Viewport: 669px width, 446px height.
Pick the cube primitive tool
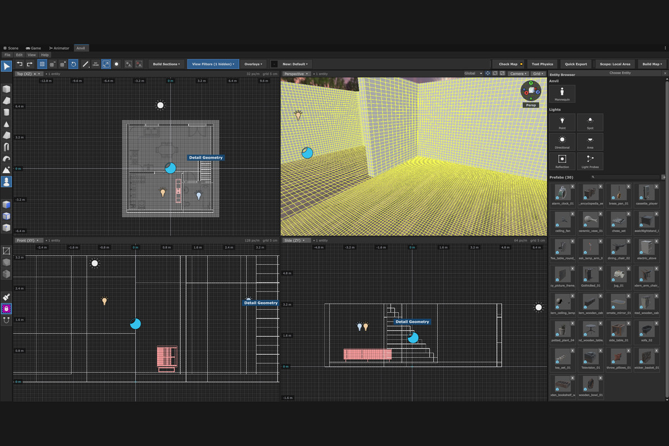coord(6,89)
